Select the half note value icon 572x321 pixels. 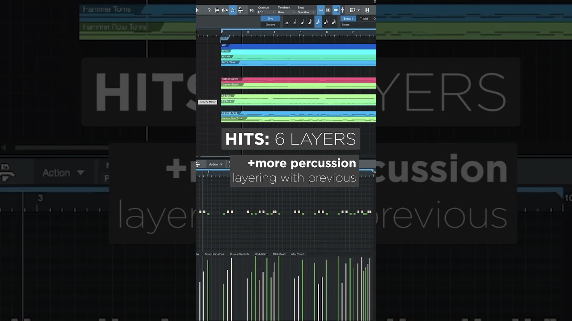click(x=294, y=22)
